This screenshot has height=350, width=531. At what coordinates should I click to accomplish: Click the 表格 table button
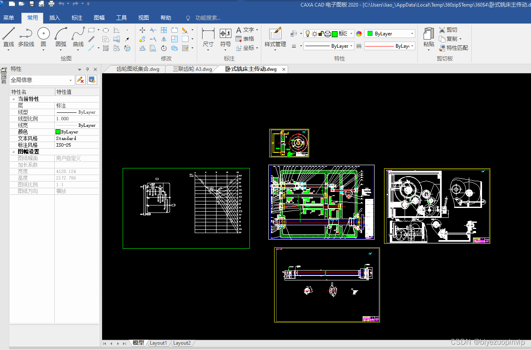[x=245, y=39]
